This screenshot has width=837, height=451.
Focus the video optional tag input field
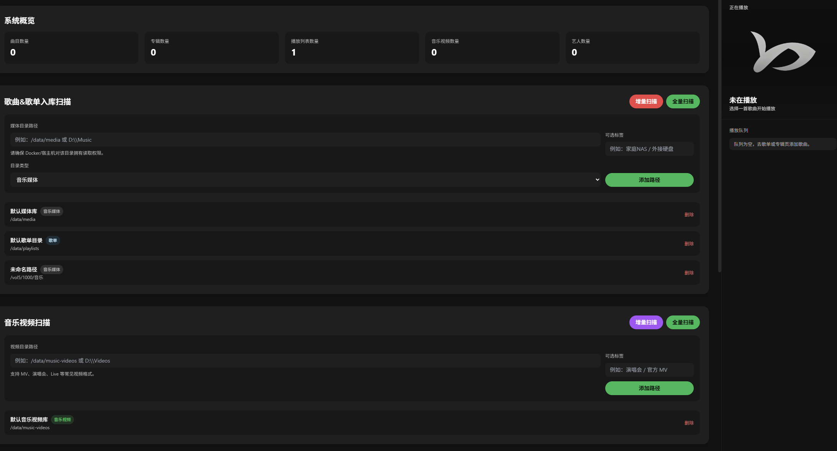point(649,370)
